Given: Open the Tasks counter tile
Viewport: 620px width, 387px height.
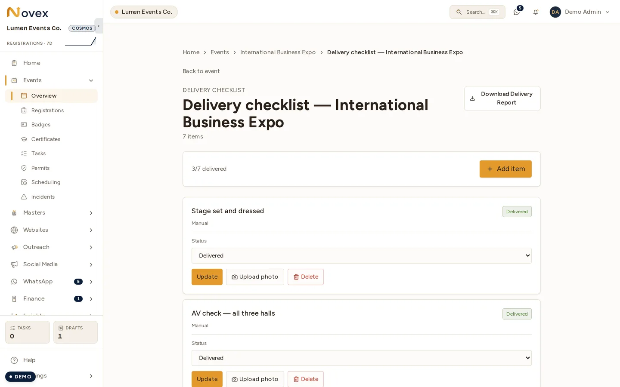Looking at the screenshot, I should [28, 332].
